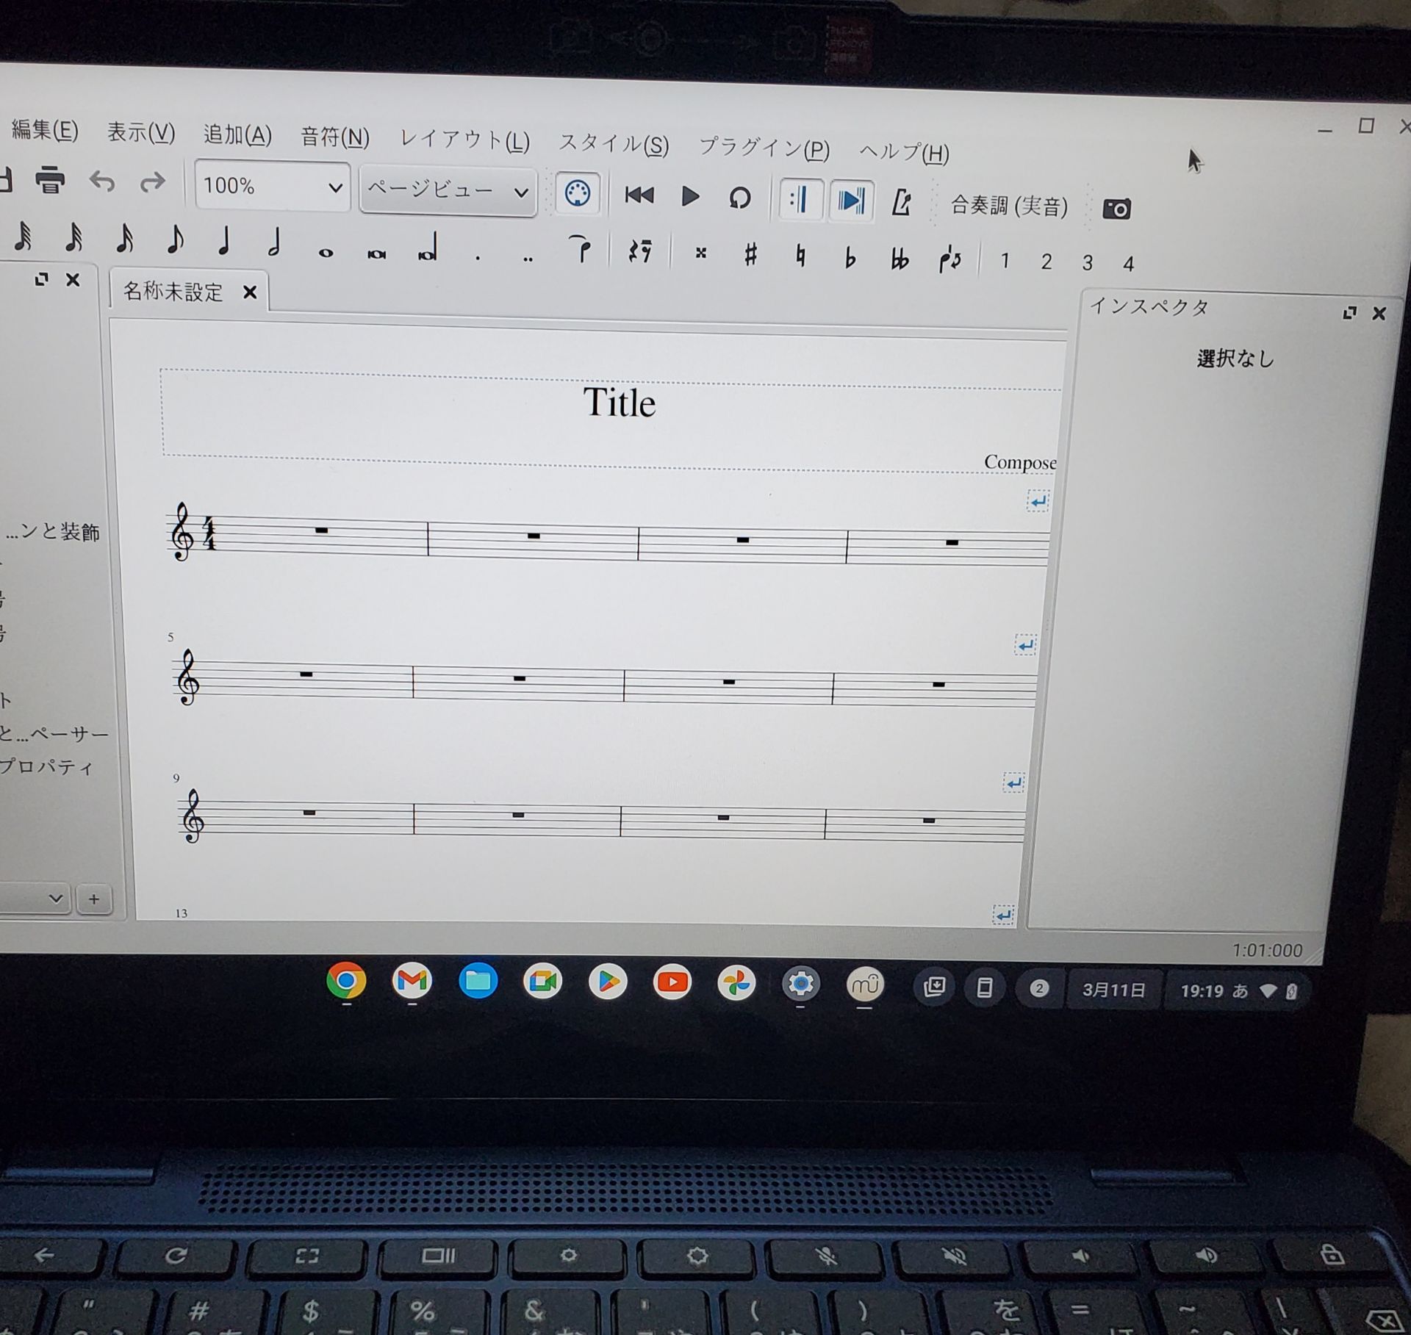Image resolution: width=1411 pixels, height=1335 pixels.
Task: Open the レイアウト(L) menu
Action: [x=464, y=140]
